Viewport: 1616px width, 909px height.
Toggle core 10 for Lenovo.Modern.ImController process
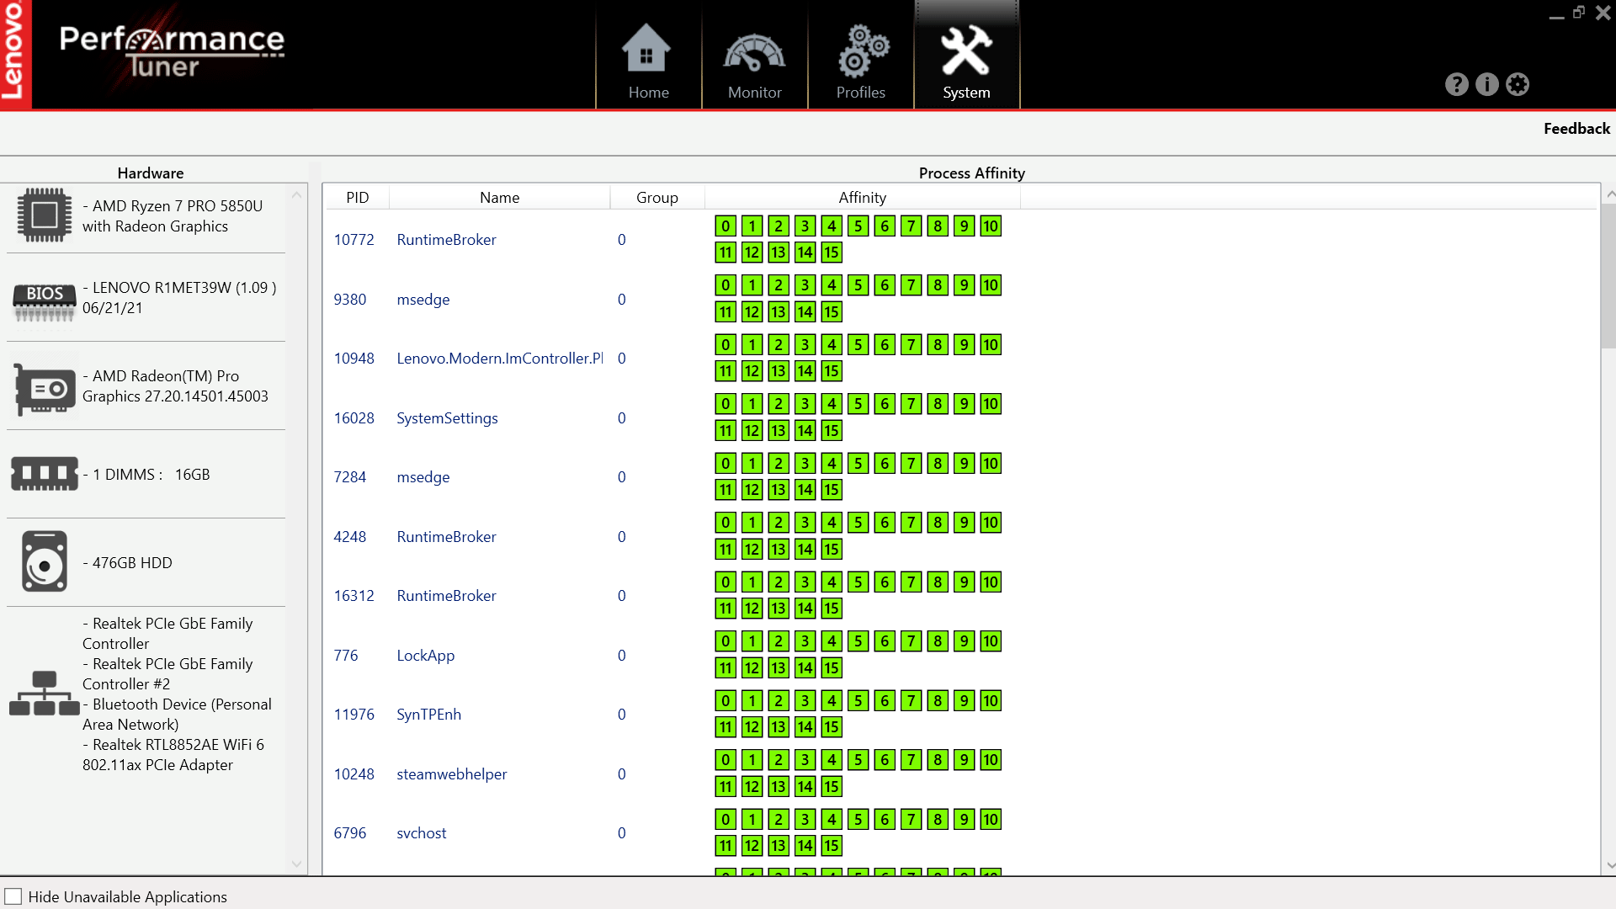tap(991, 344)
